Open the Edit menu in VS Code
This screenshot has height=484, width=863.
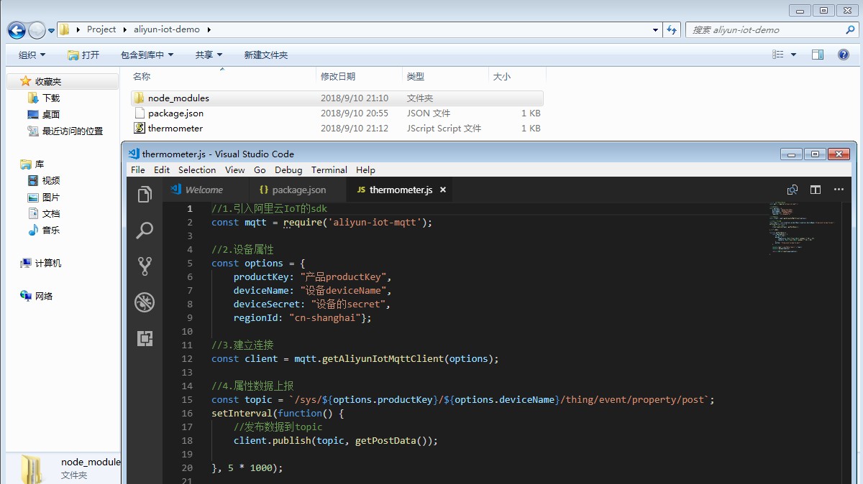(x=162, y=170)
